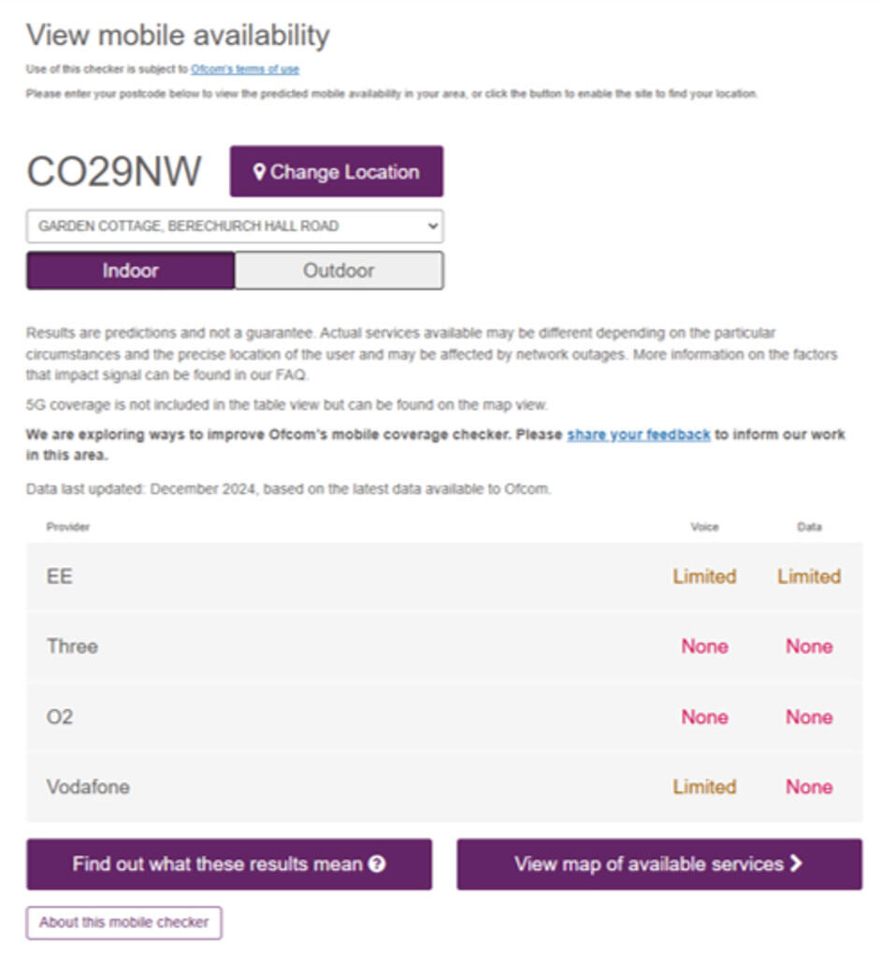Click the Vodafone provider name

(x=88, y=787)
